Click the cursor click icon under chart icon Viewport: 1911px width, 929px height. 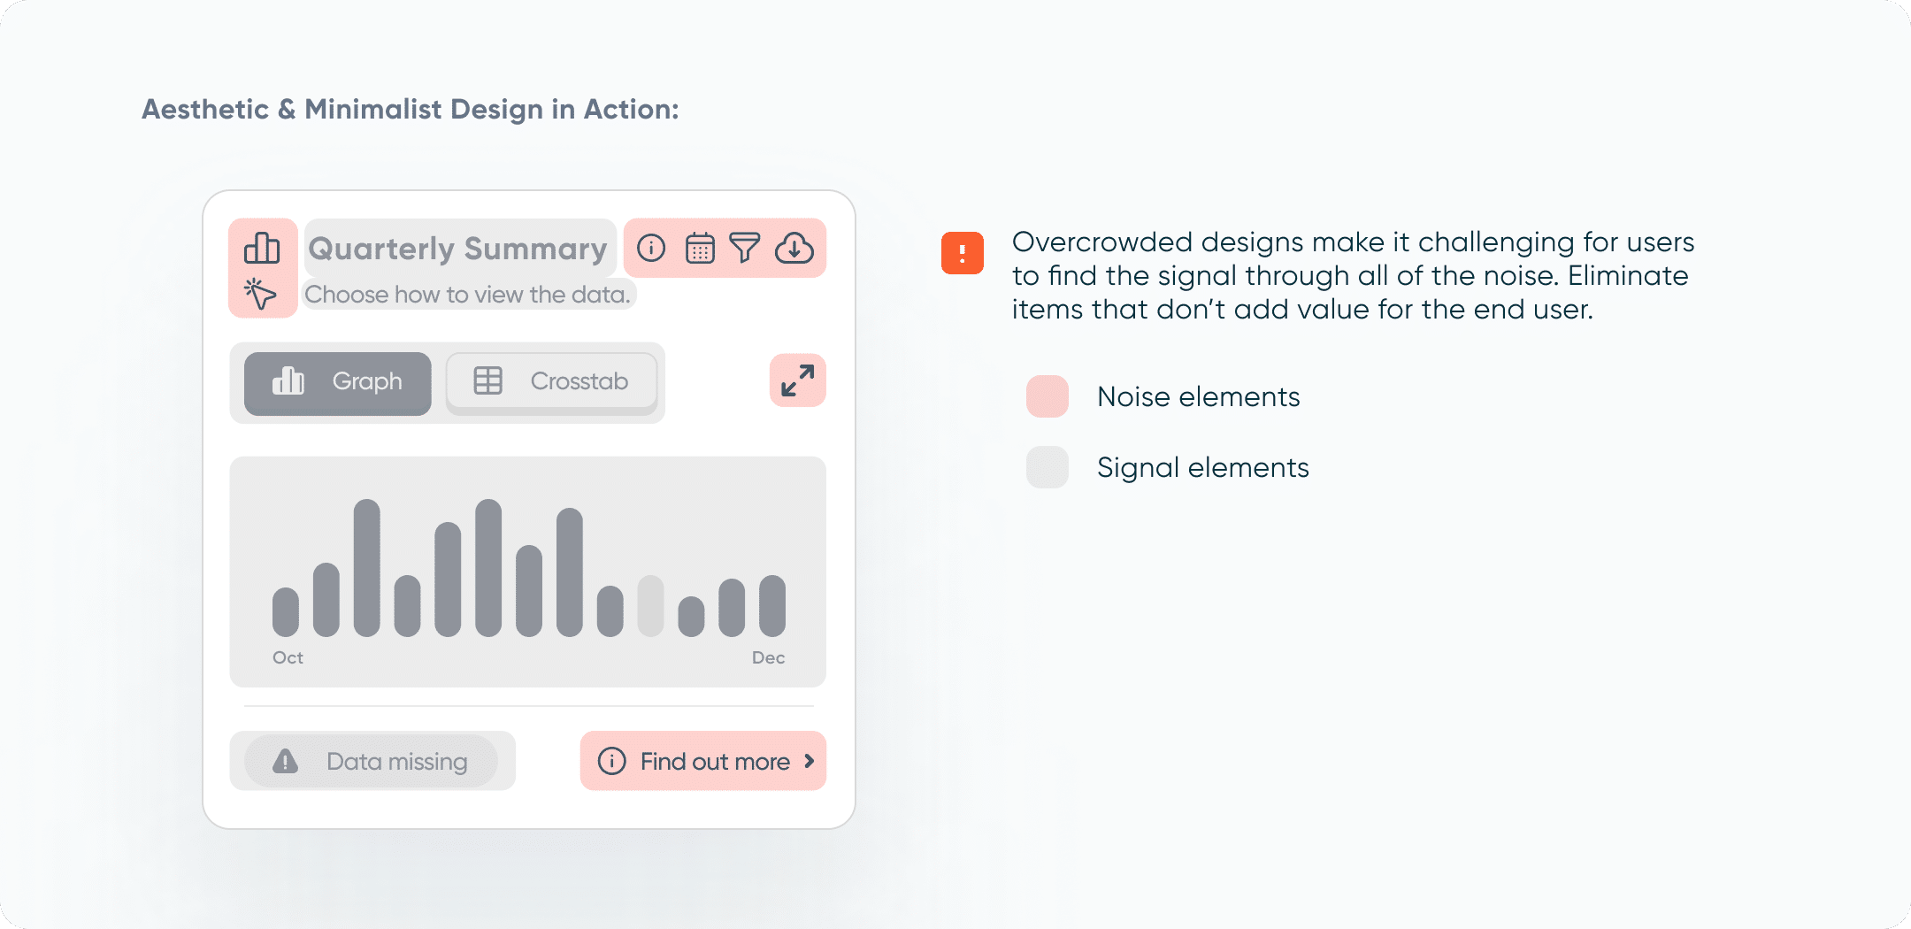pos(261,294)
